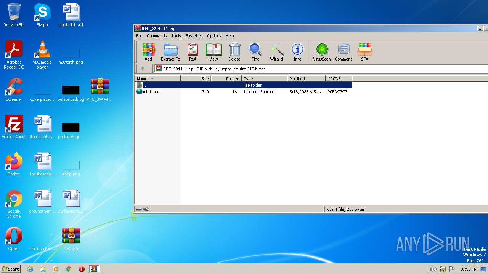The width and height of the screenshot is (488, 274).
Task: Select facilitiescha... Word document on desktop
Action: click(42, 164)
